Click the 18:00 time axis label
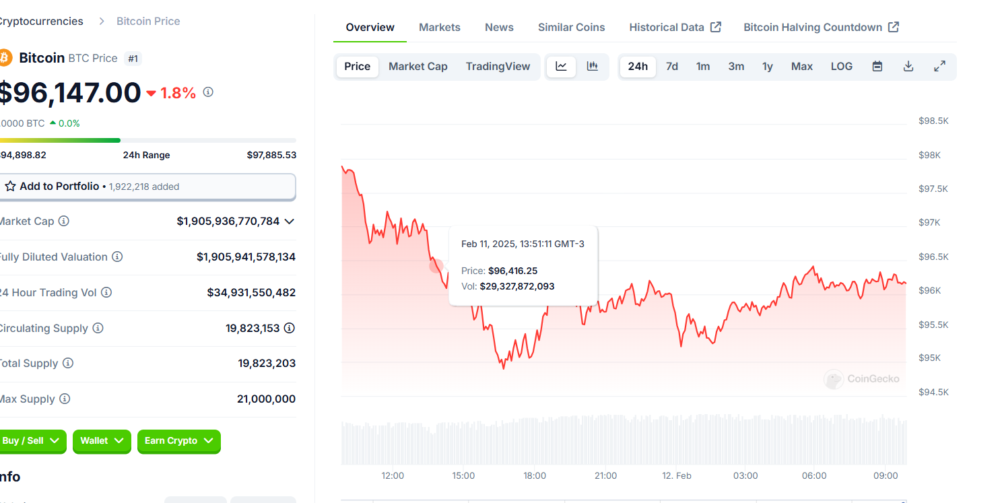This screenshot has height=503, width=1000. [535, 475]
